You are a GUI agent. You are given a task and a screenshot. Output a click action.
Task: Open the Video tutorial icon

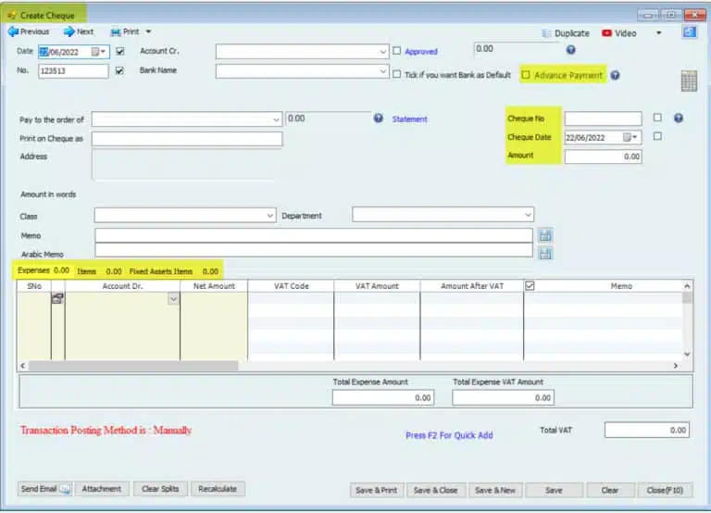[606, 33]
